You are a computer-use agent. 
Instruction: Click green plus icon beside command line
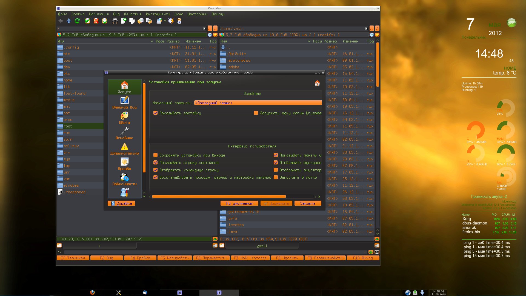point(371,252)
